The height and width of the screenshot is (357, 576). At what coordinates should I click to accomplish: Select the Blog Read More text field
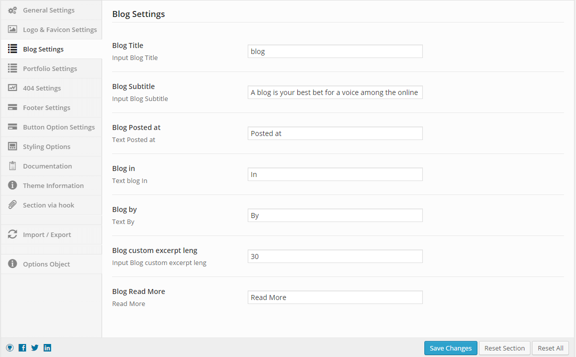335,297
